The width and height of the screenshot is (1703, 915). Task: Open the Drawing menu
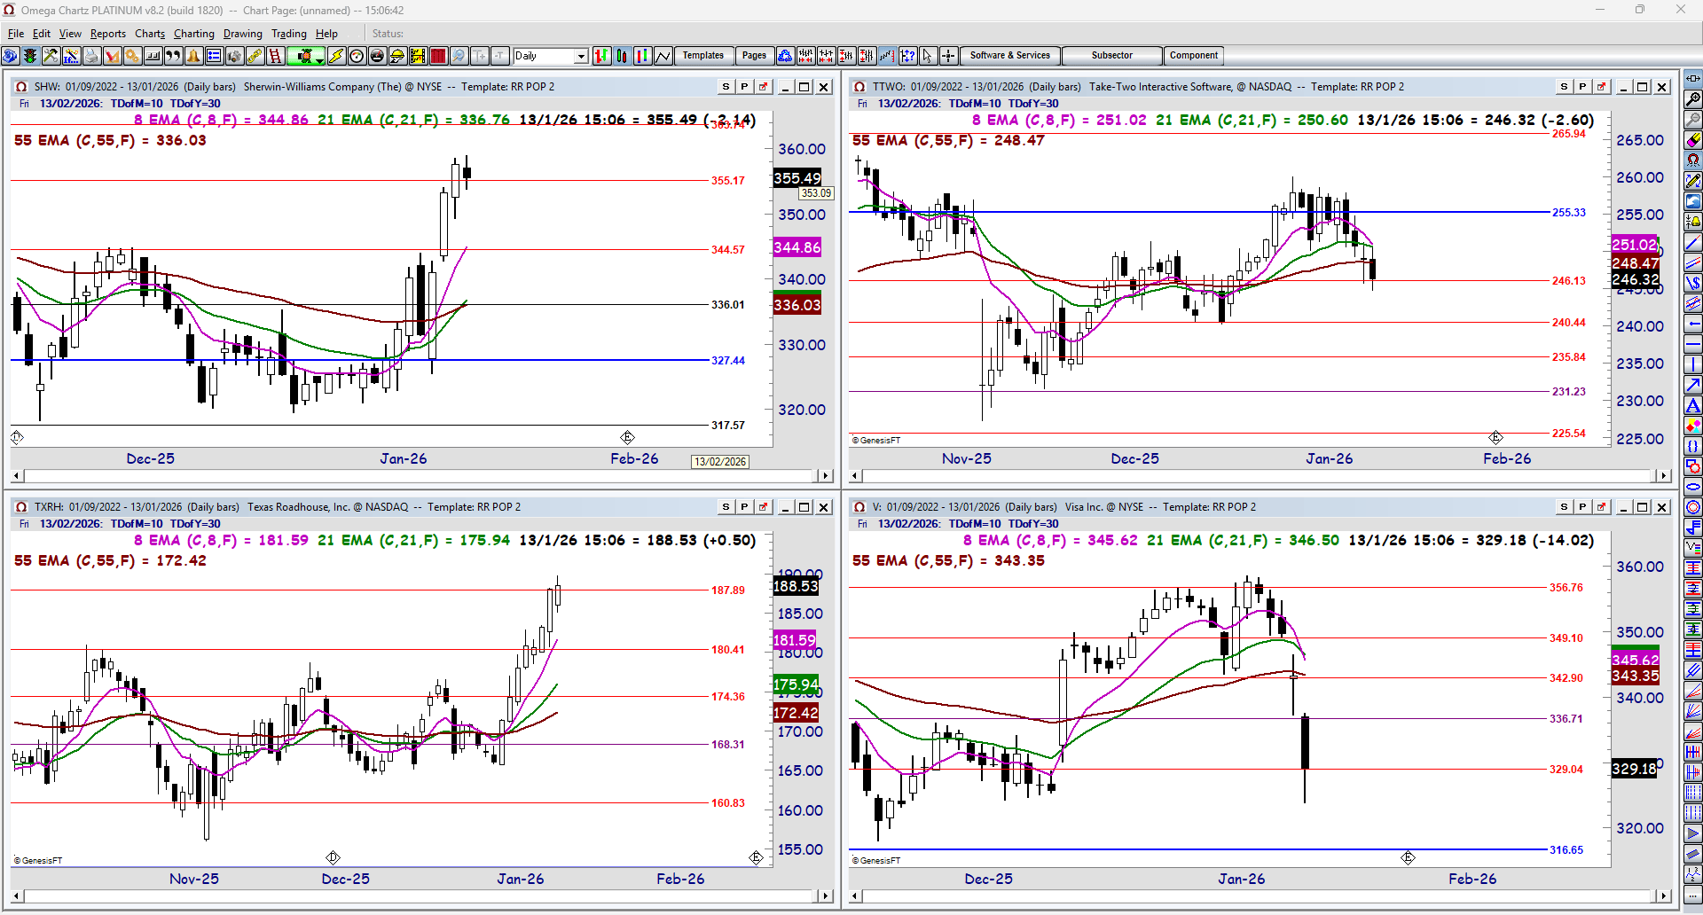(x=243, y=34)
